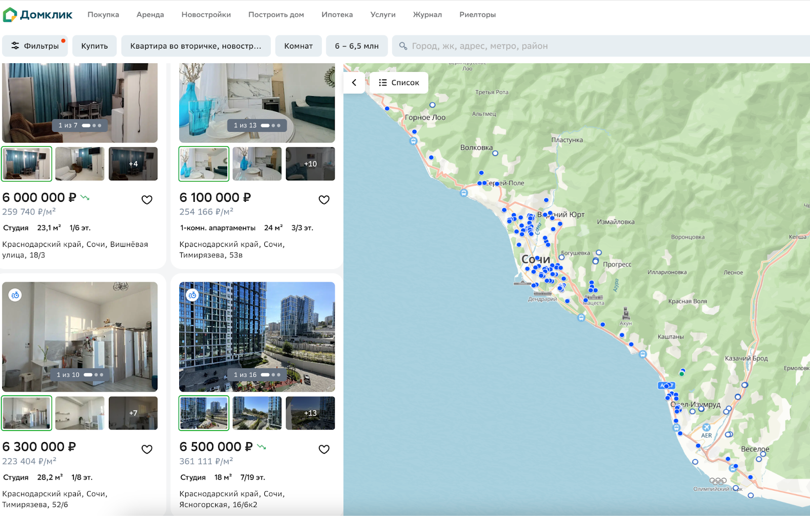
Task: Click the 3D tour badge on the Ясногорская photo
Action: 192,295
